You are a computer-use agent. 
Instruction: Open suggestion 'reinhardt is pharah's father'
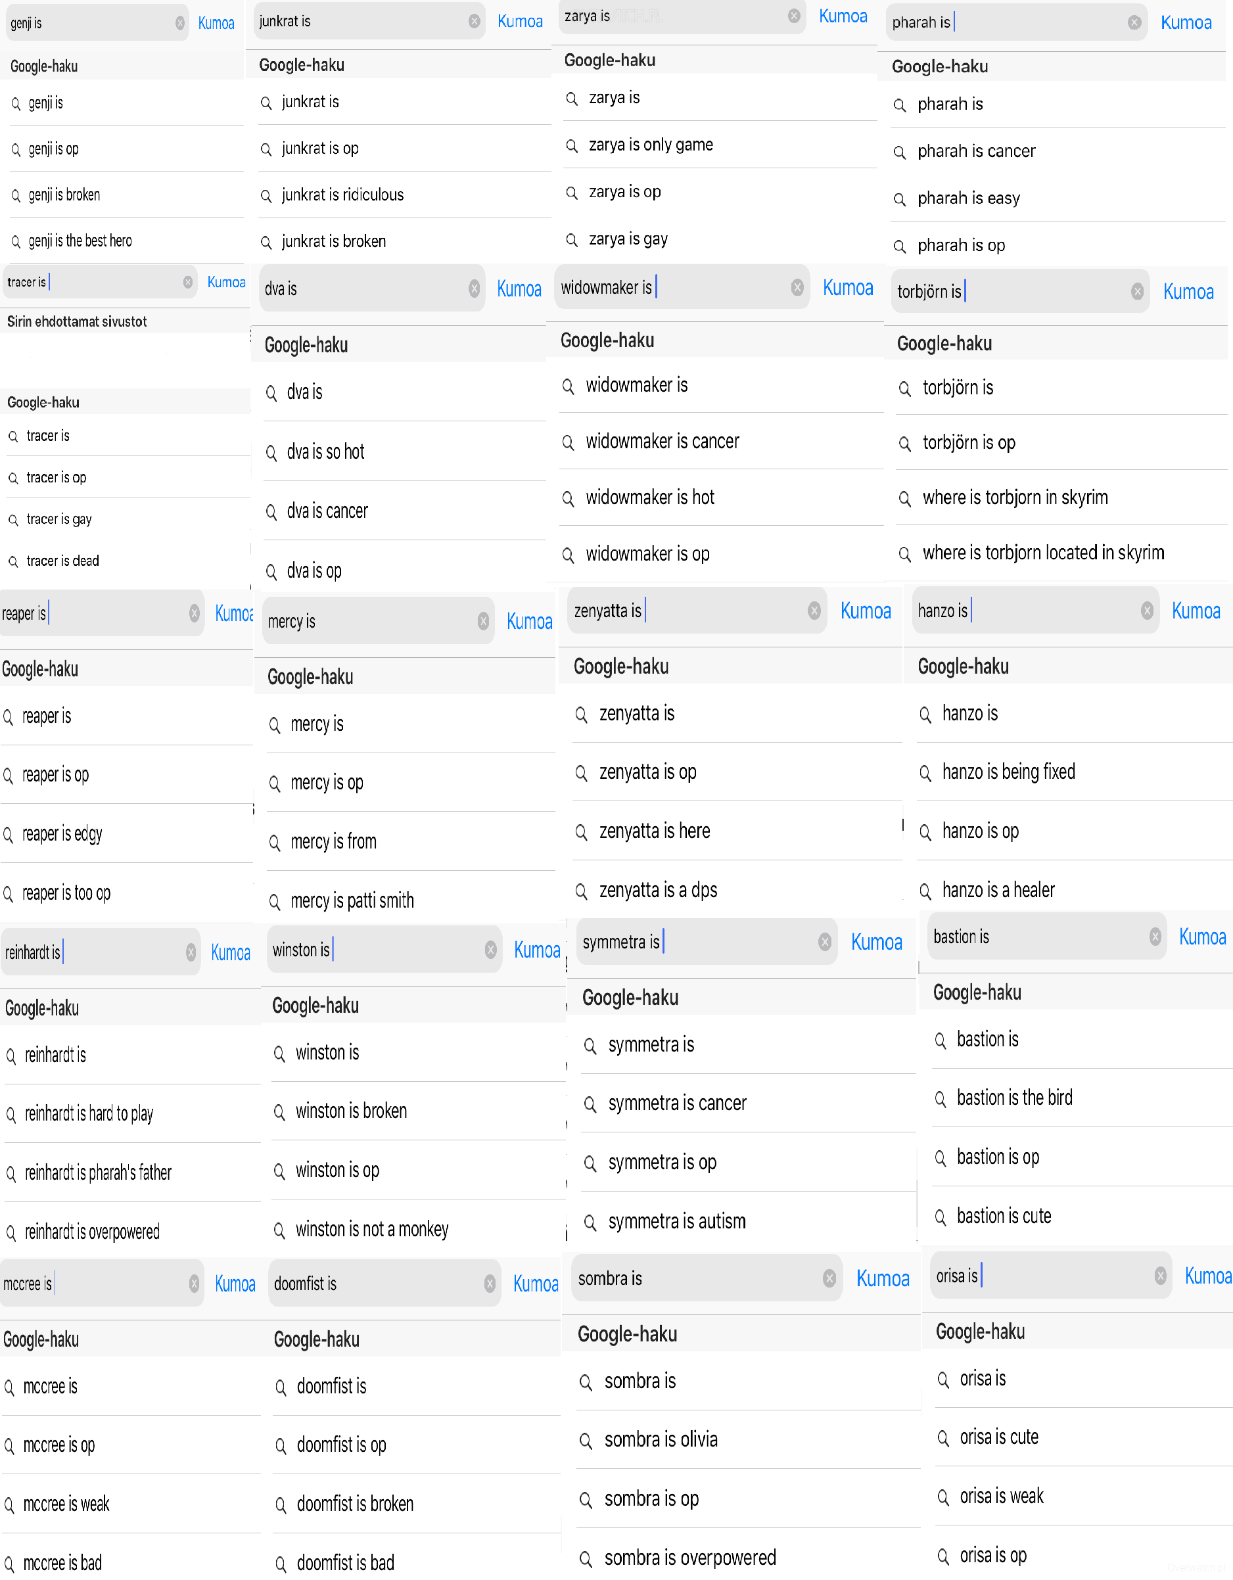[x=99, y=1173]
